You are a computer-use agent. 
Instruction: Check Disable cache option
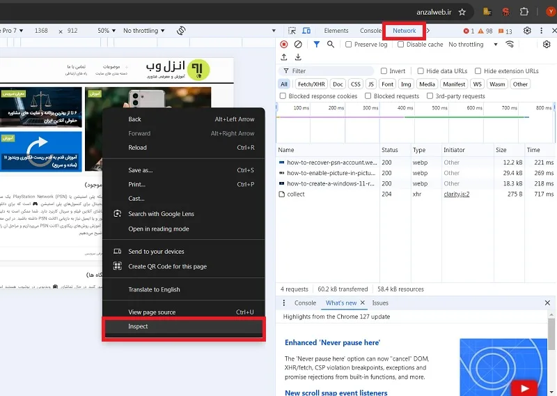click(401, 45)
